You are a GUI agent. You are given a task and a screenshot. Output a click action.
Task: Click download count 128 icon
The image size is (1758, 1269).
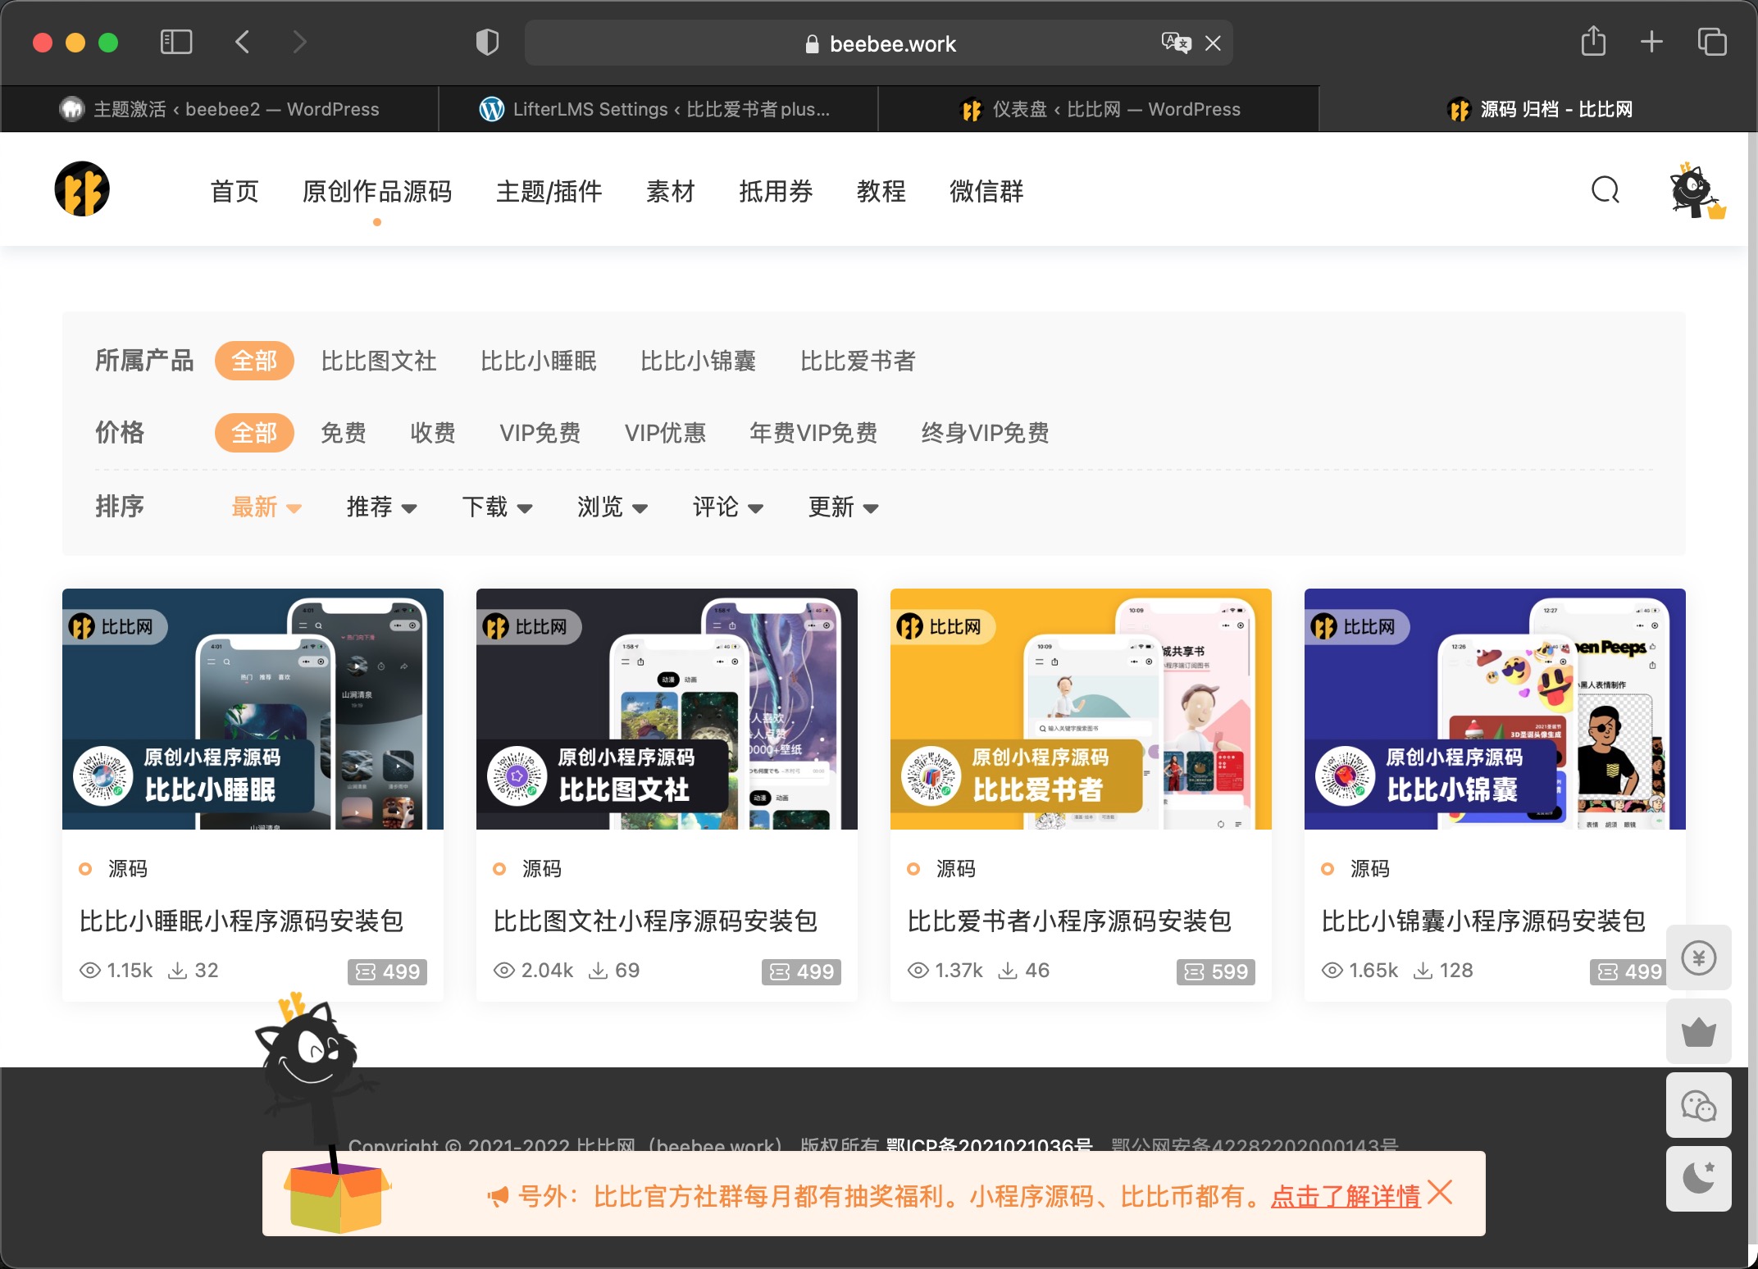1423,971
